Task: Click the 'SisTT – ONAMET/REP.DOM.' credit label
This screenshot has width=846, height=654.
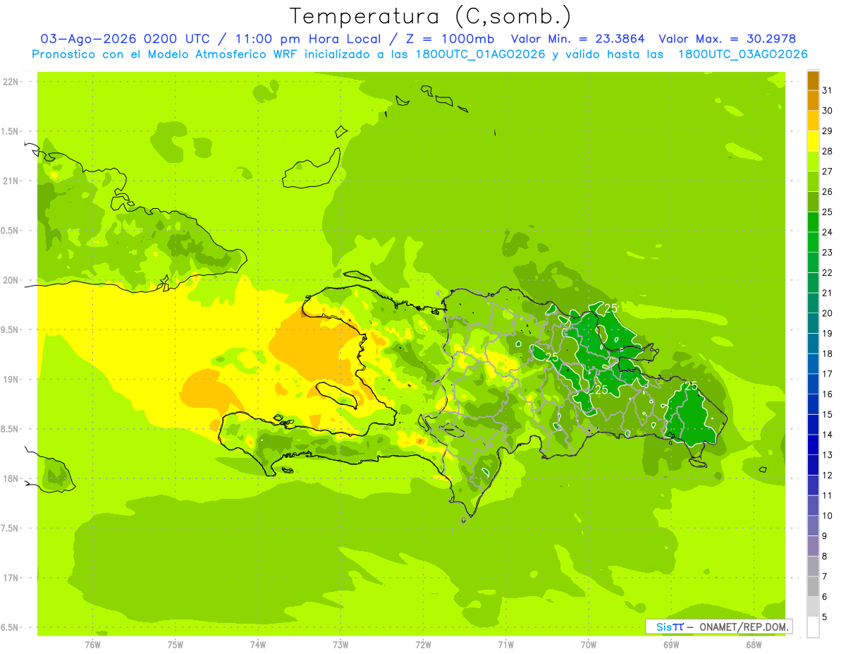Action: pos(719,626)
